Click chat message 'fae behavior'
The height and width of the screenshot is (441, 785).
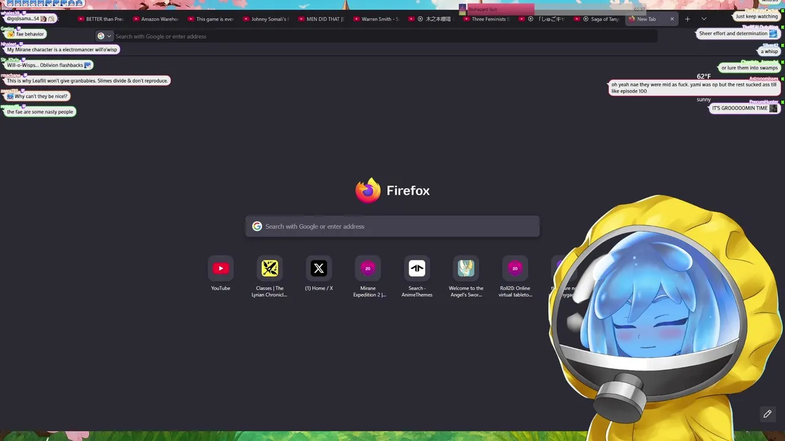[x=25, y=34]
